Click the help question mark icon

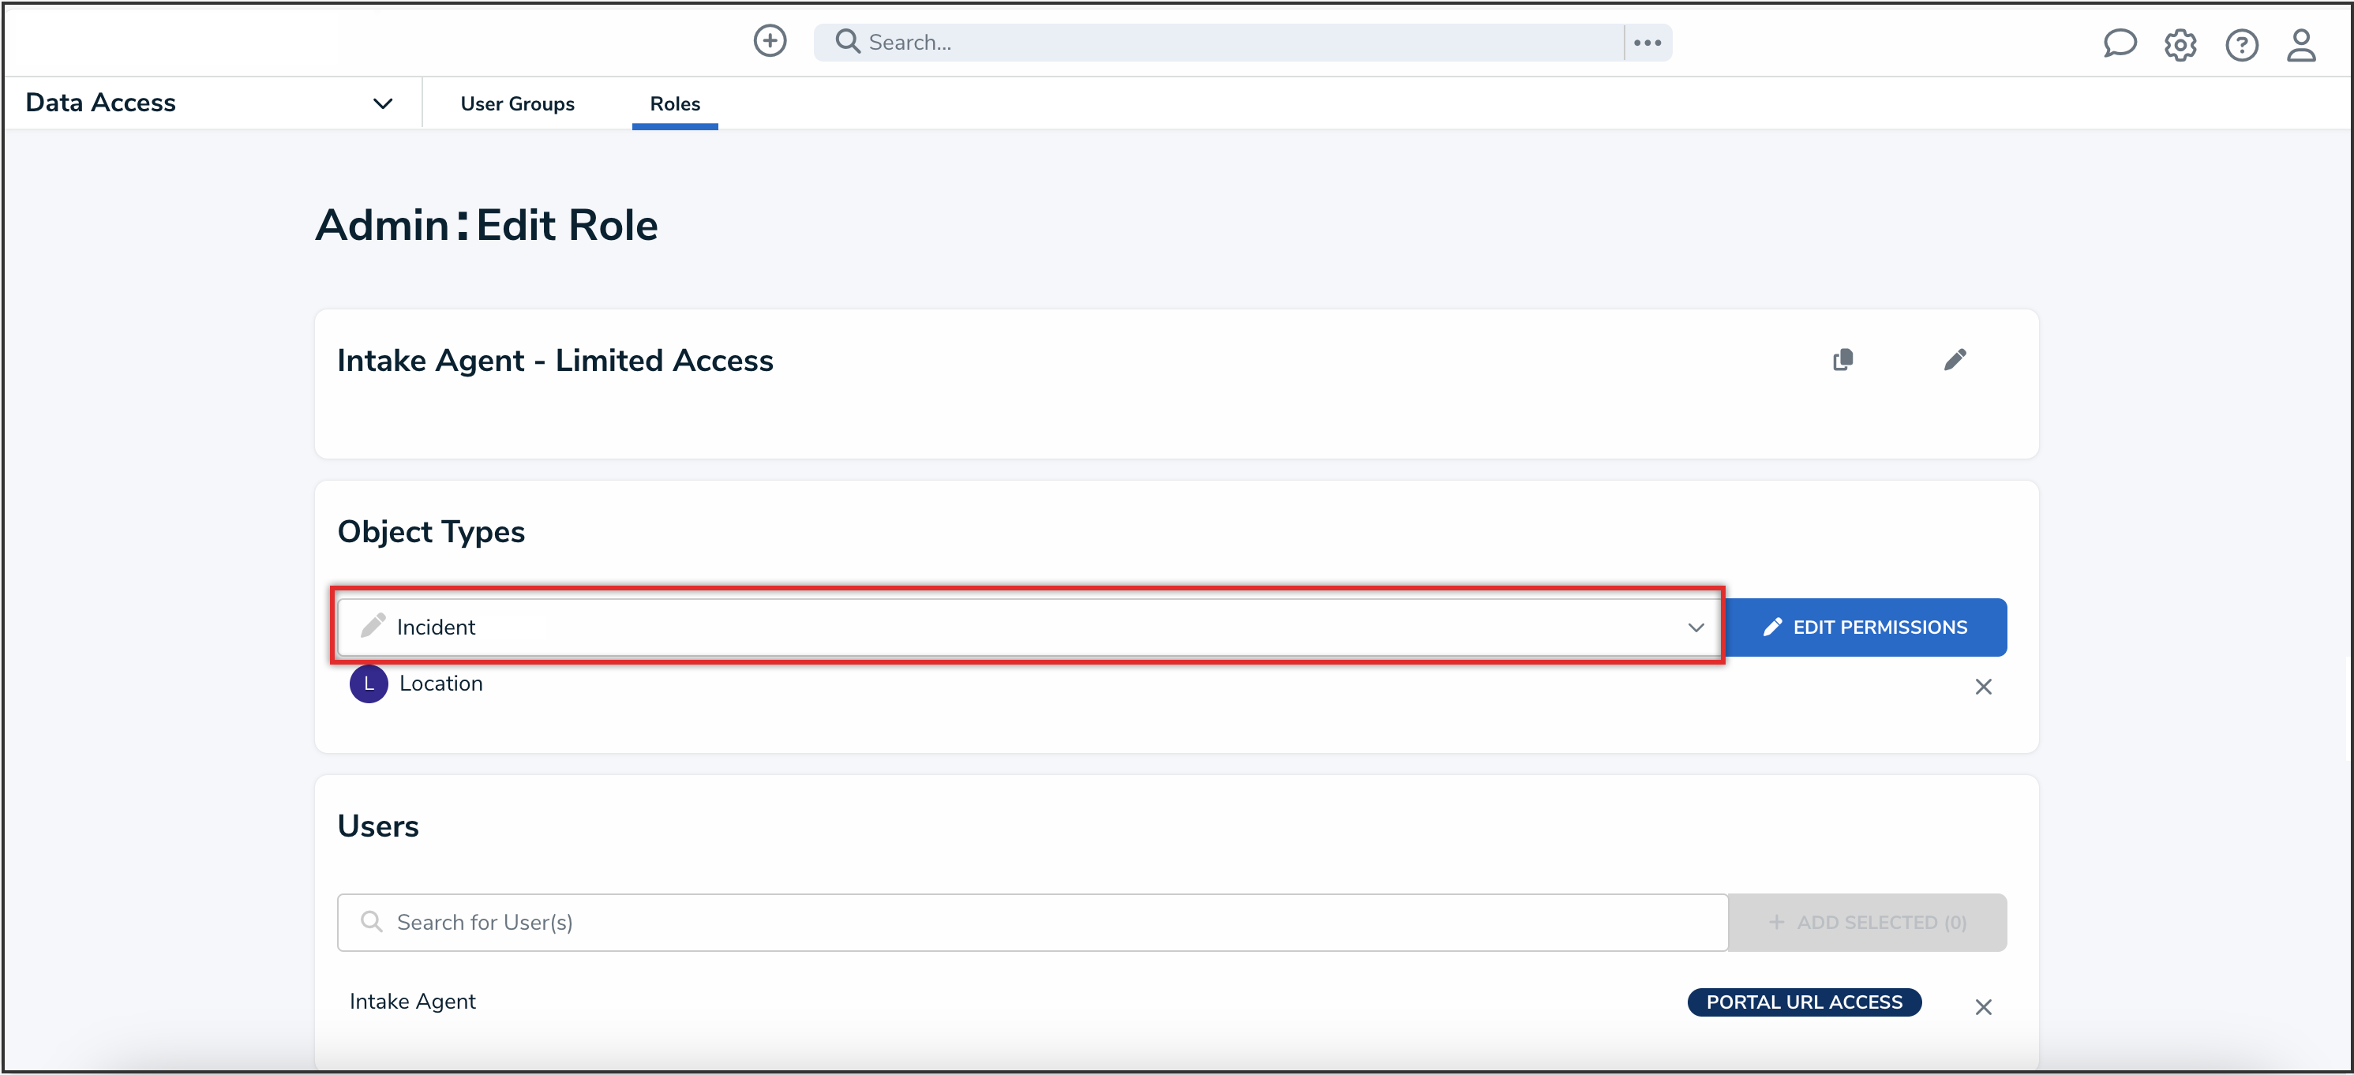2240,44
